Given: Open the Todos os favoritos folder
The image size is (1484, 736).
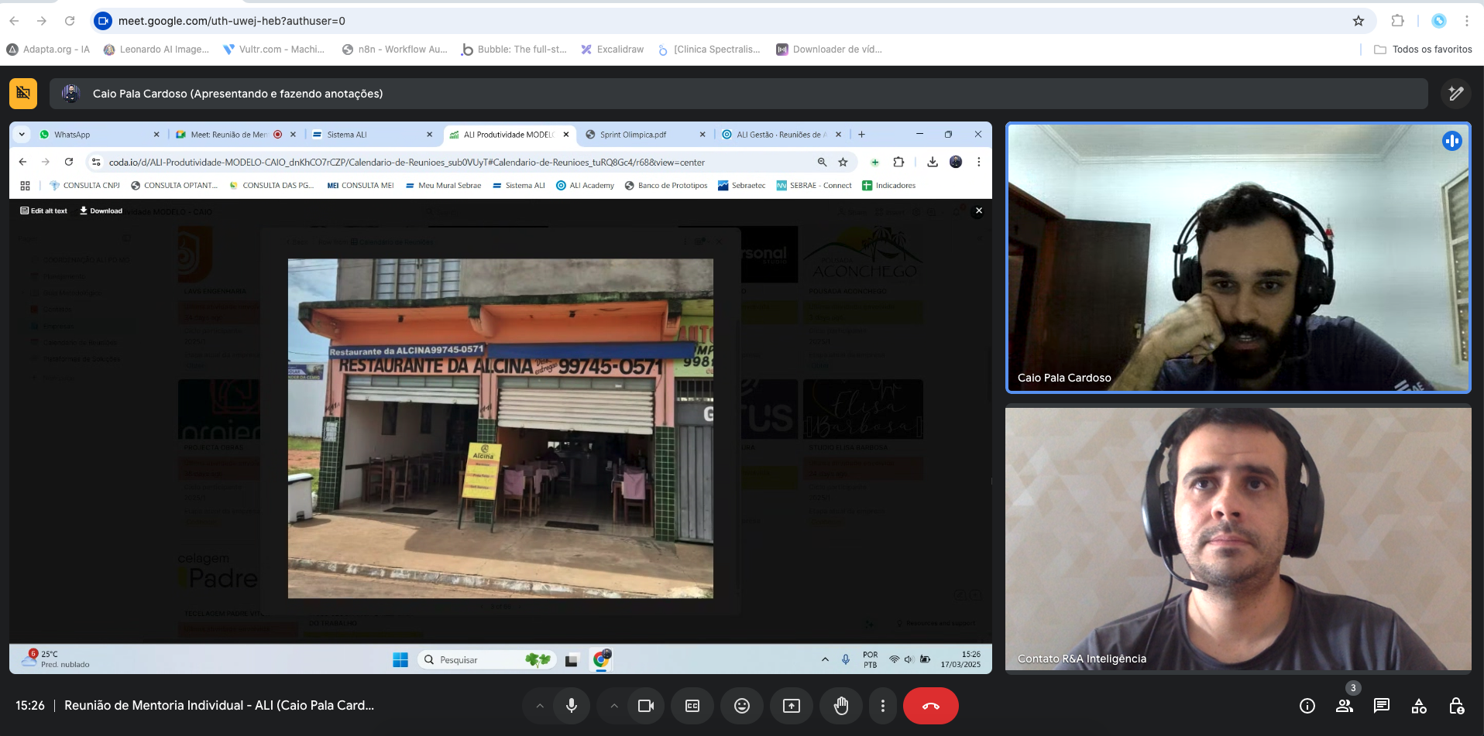Looking at the screenshot, I should (x=1423, y=50).
